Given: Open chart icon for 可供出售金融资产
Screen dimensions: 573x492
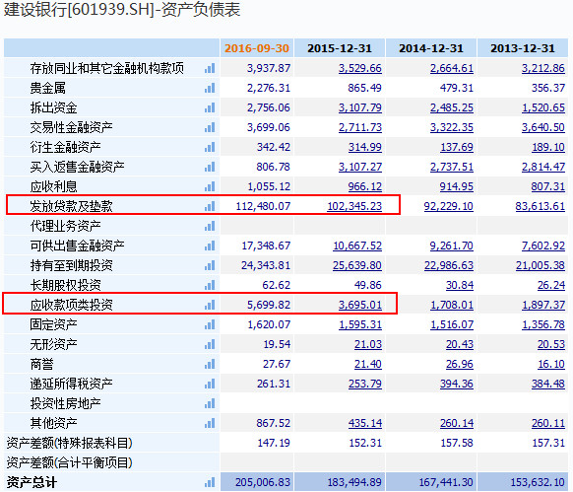Looking at the screenshot, I should click(210, 246).
